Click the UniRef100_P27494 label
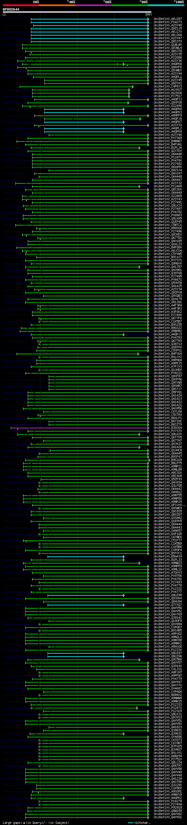Screen dimensions: 187x825 [168, 804]
